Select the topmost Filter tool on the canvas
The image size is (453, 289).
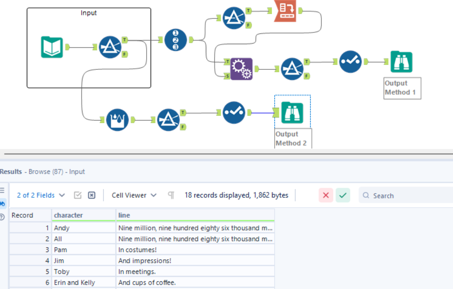coord(234,18)
